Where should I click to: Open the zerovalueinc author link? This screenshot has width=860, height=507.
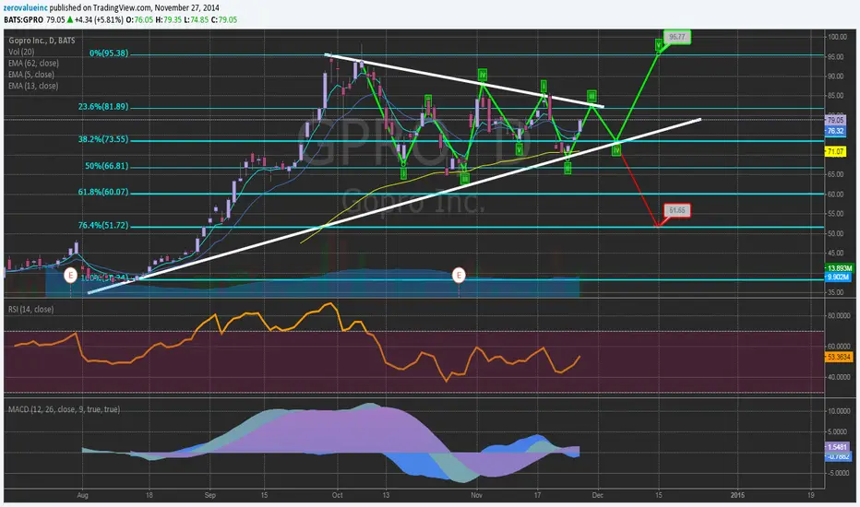pos(26,7)
